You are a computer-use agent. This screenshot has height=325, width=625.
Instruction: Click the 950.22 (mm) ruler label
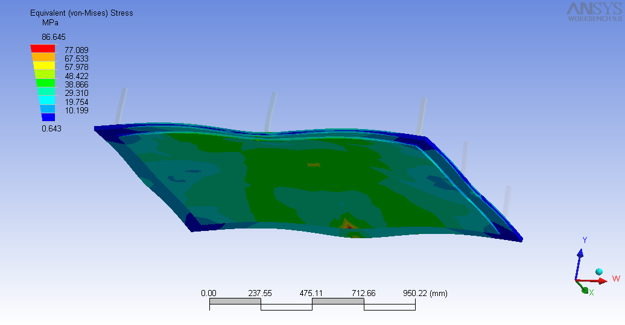(x=425, y=294)
